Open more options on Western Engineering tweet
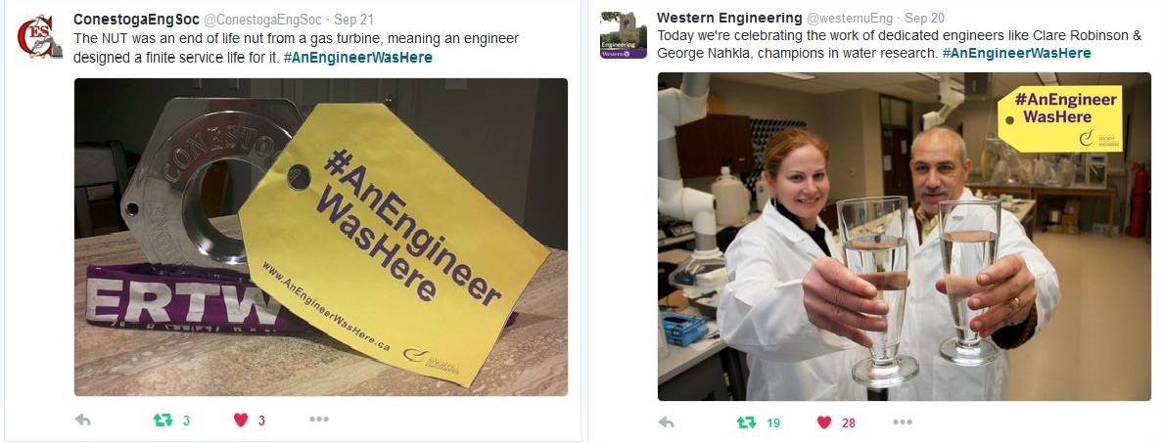This screenshot has height=443, width=1163. (x=903, y=422)
